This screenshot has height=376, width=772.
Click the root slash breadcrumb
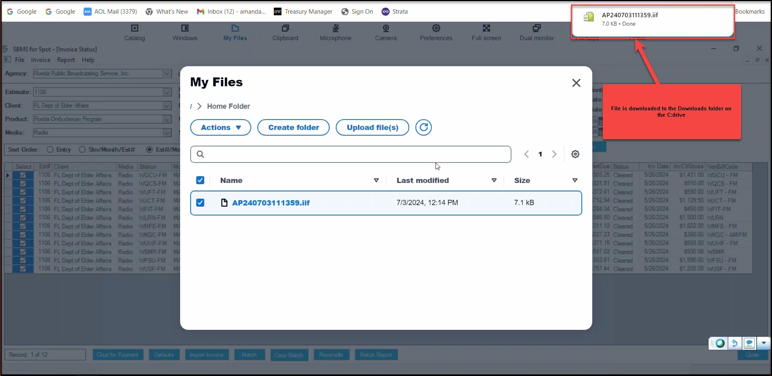coord(191,106)
